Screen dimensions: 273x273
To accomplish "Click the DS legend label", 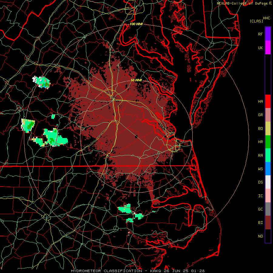I will click(260, 182).
